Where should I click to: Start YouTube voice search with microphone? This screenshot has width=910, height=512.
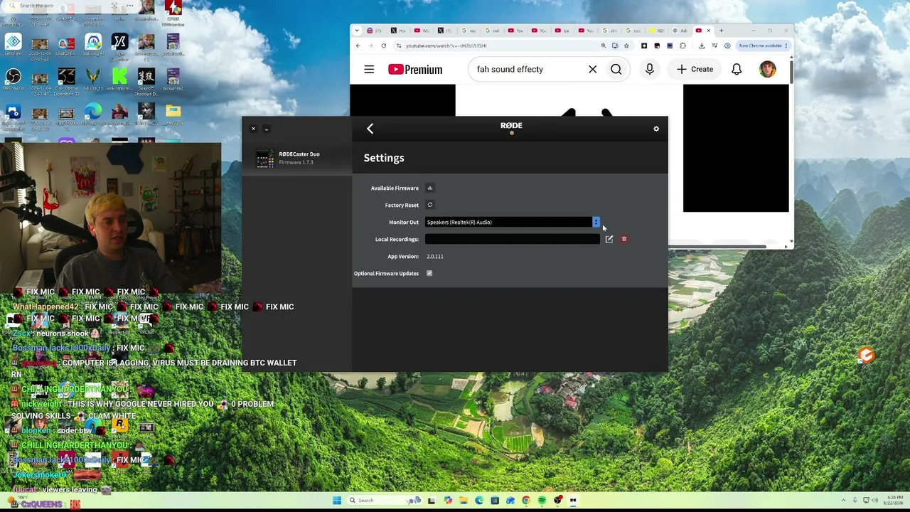pyautogui.click(x=650, y=69)
